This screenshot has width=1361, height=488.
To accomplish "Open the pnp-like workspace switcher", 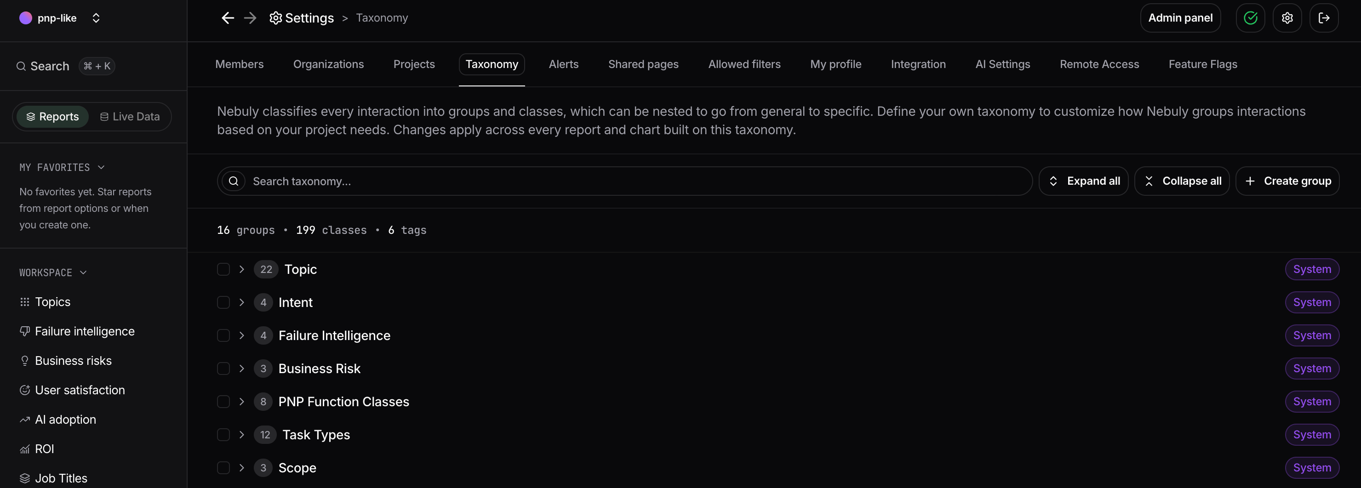I will [x=96, y=18].
